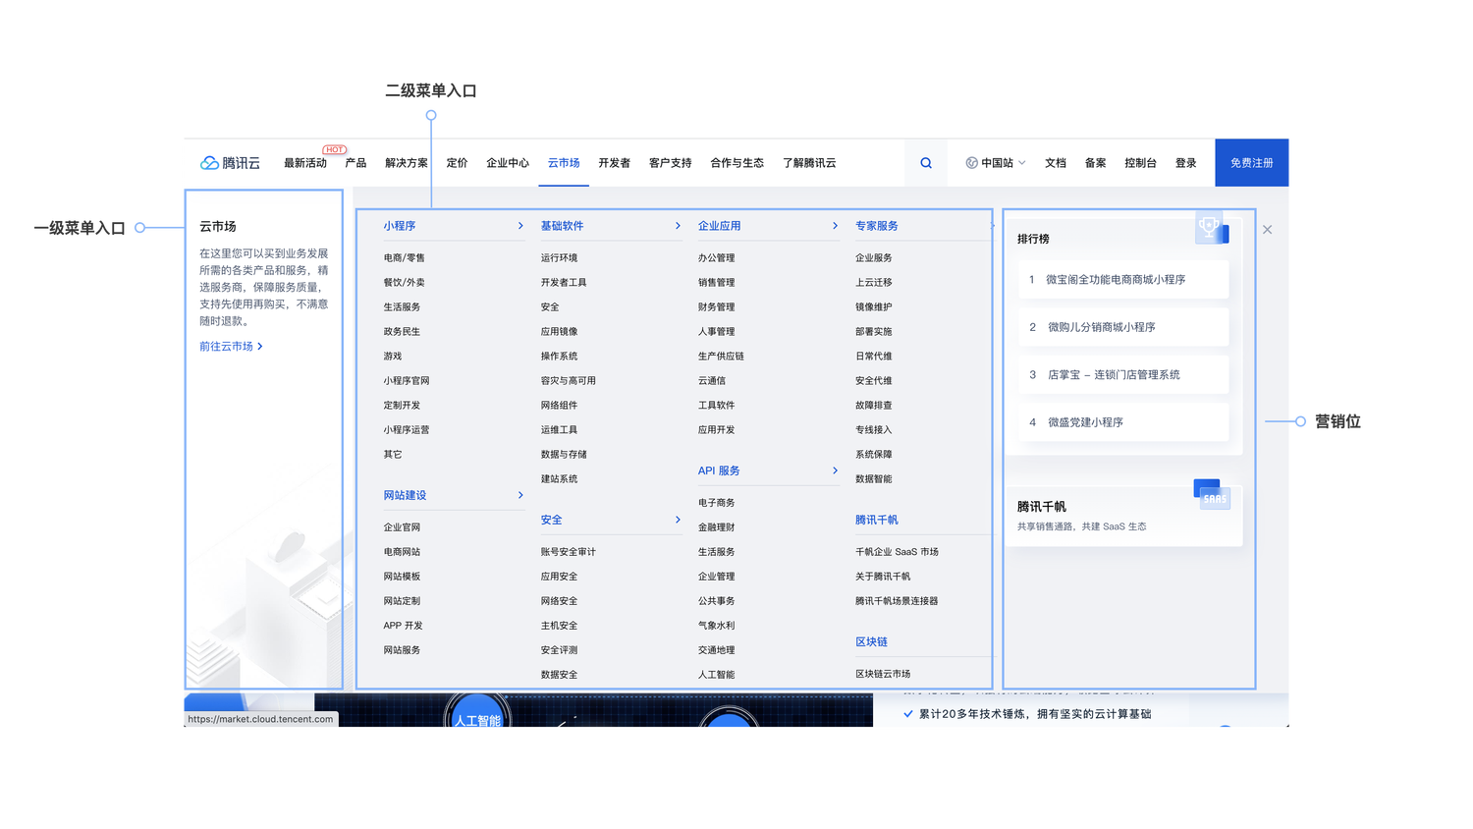
Task: Open 金融理财 link
Action: pos(716,527)
